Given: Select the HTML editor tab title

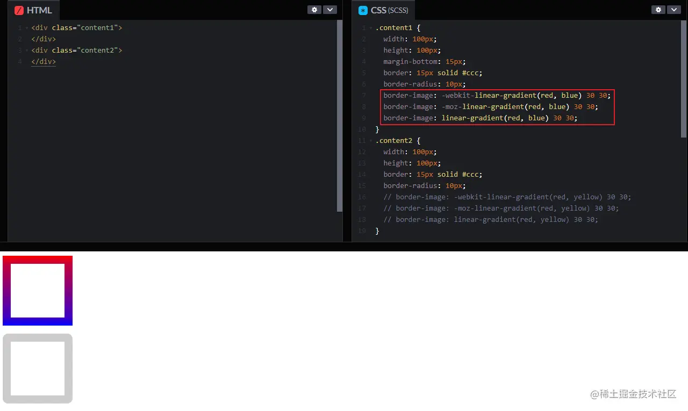Looking at the screenshot, I should coord(39,10).
